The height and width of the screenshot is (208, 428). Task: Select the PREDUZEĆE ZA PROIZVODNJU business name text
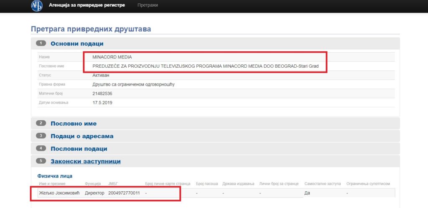pos(206,66)
